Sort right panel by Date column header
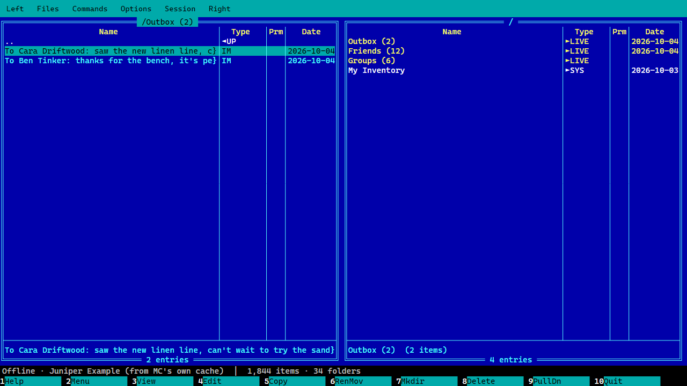This screenshot has height=386, width=687. coord(655,32)
